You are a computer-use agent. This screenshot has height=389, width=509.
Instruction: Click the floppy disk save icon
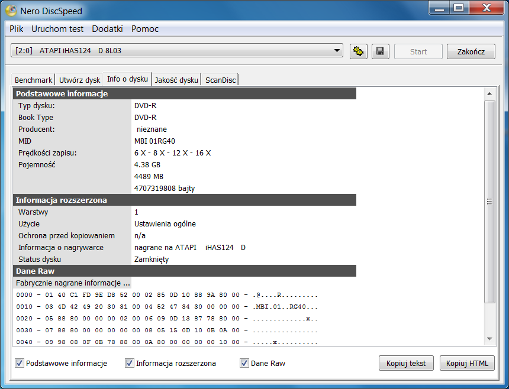click(x=380, y=51)
